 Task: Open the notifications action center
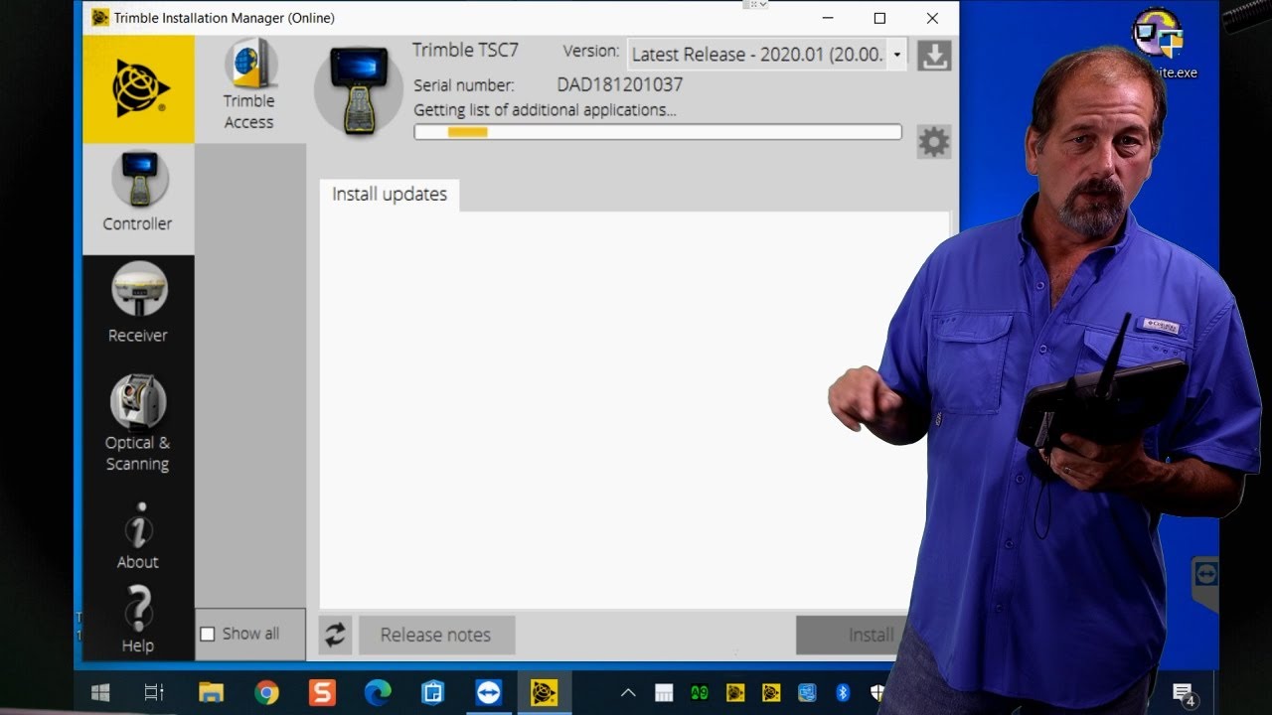(x=1183, y=694)
